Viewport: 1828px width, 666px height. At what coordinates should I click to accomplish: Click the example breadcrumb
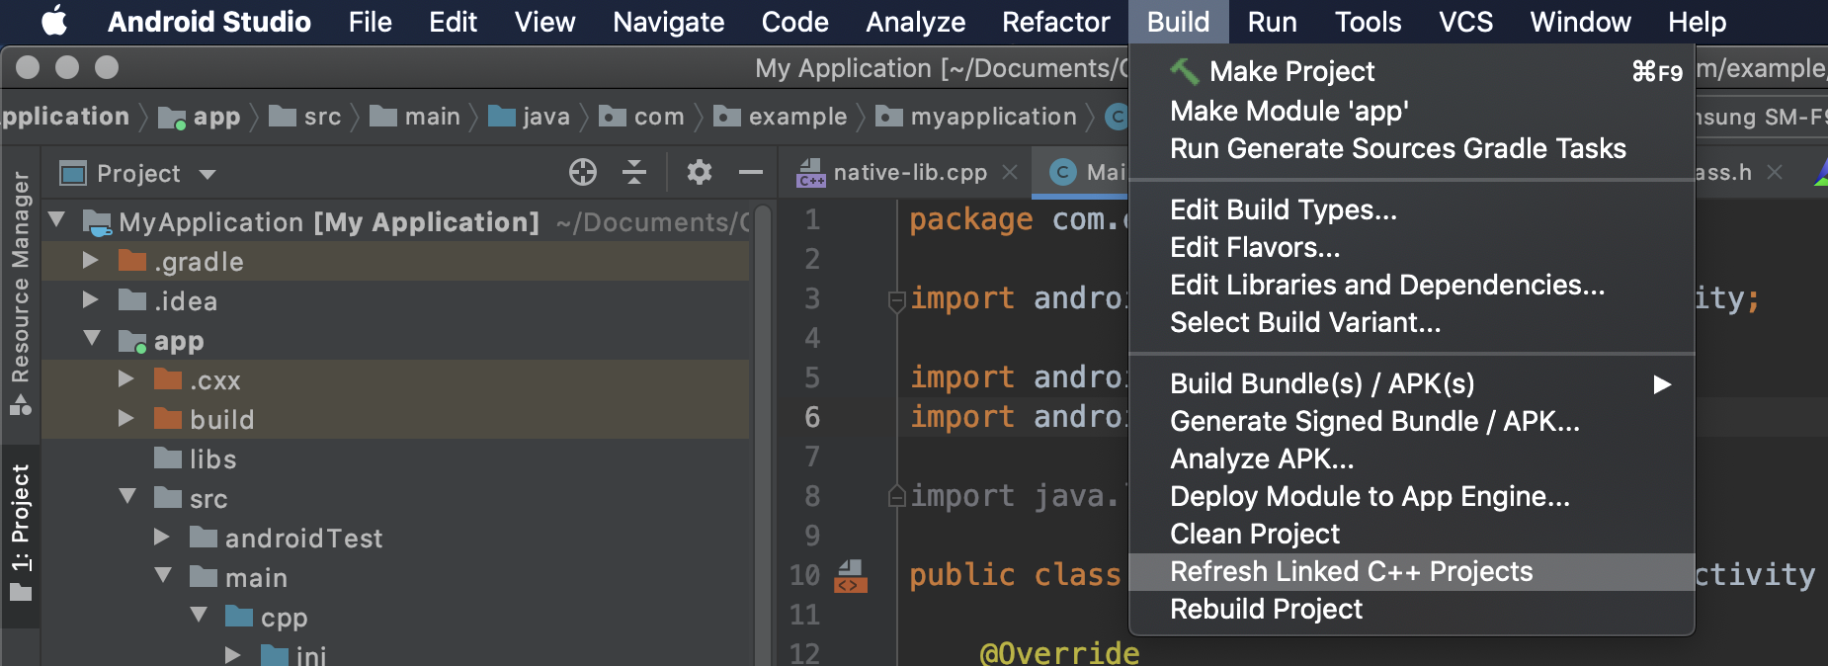coord(781,117)
